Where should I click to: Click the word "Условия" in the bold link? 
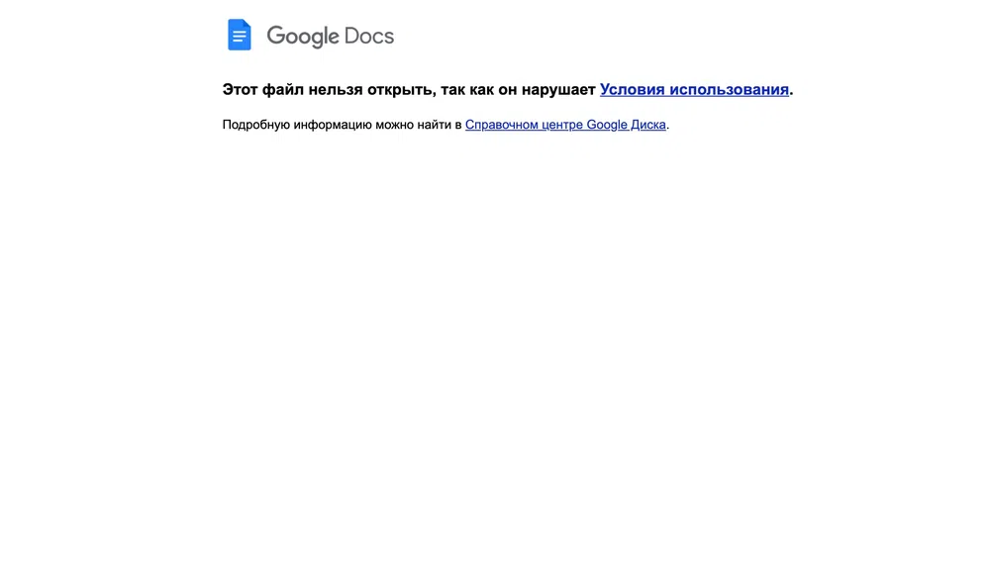pos(632,90)
